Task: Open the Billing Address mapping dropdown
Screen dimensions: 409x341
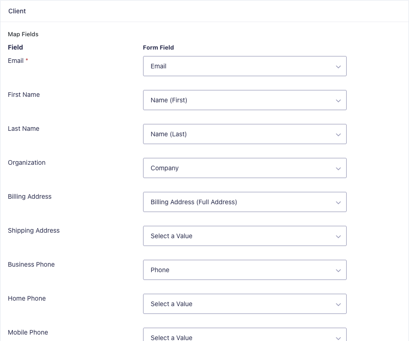Action: [245, 202]
